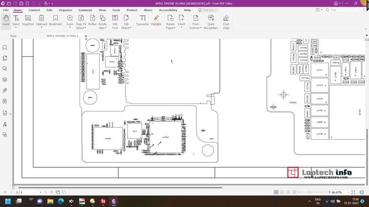Image resolution: width=369 pixels, height=207 pixels.
Task: Open the Comments side panel
Action: (x=5, y=68)
